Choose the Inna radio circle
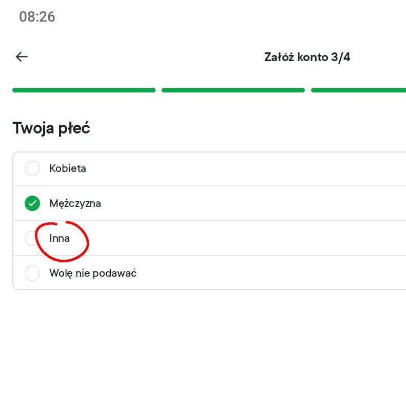 [31, 238]
